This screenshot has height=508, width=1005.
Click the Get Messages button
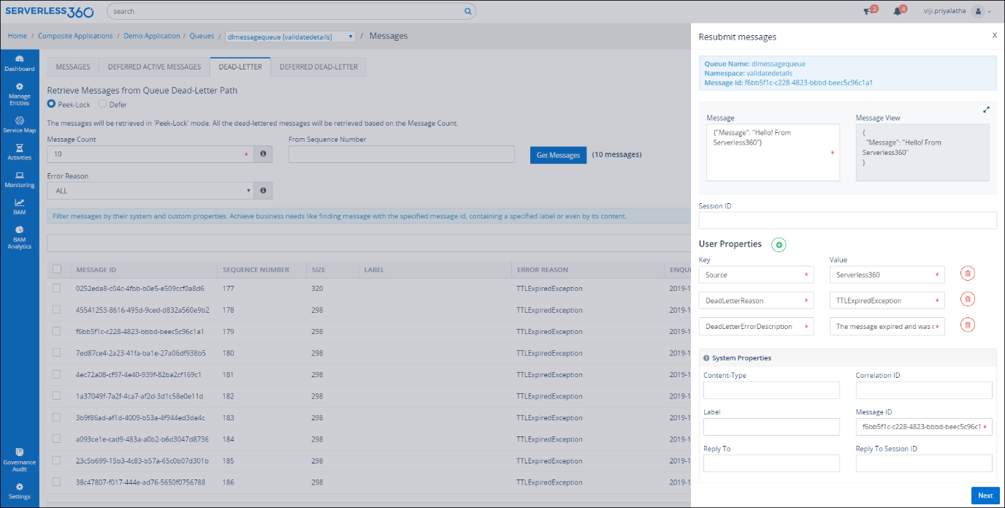558,154
